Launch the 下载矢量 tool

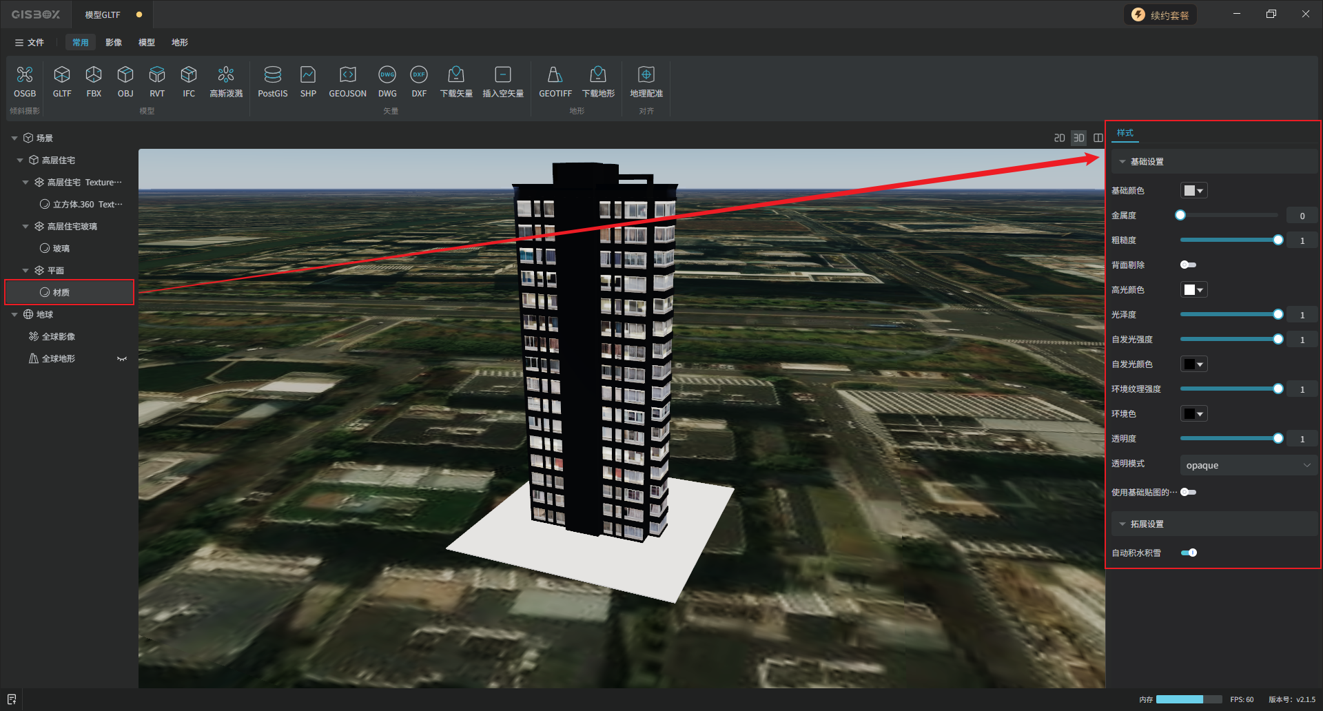coord(456,75)
